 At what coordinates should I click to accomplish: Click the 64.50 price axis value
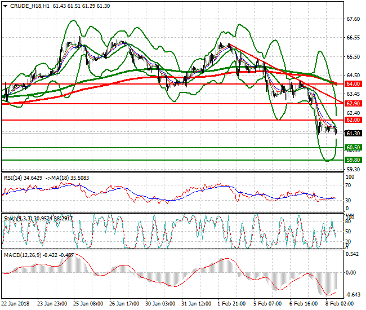tap(353, 76)
